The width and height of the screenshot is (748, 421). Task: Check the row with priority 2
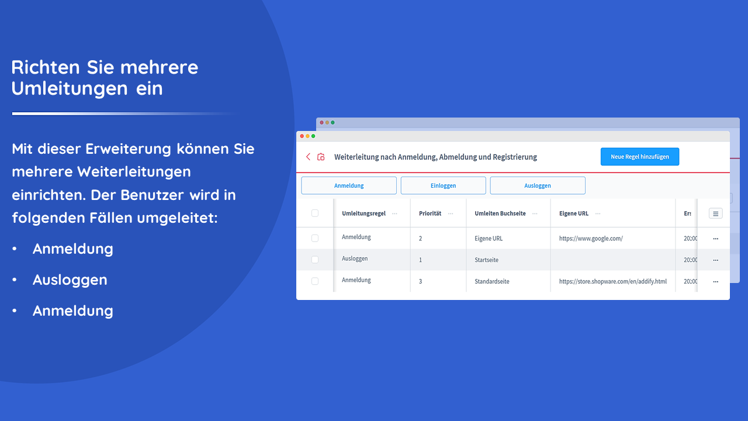(x=315, y=238)
